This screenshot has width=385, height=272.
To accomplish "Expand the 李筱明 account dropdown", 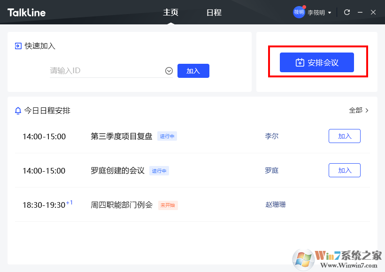I will (330, 13).
